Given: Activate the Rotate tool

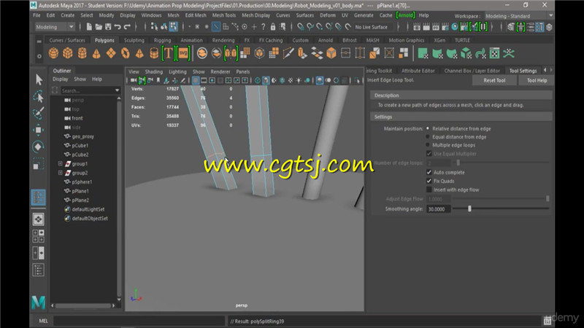Looking at the screenshot, I should coord(39,147).
